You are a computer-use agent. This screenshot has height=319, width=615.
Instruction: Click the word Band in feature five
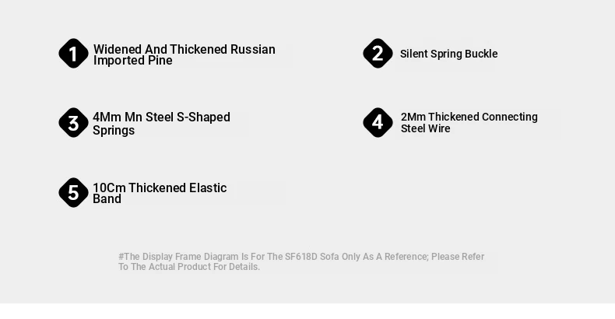107,198
